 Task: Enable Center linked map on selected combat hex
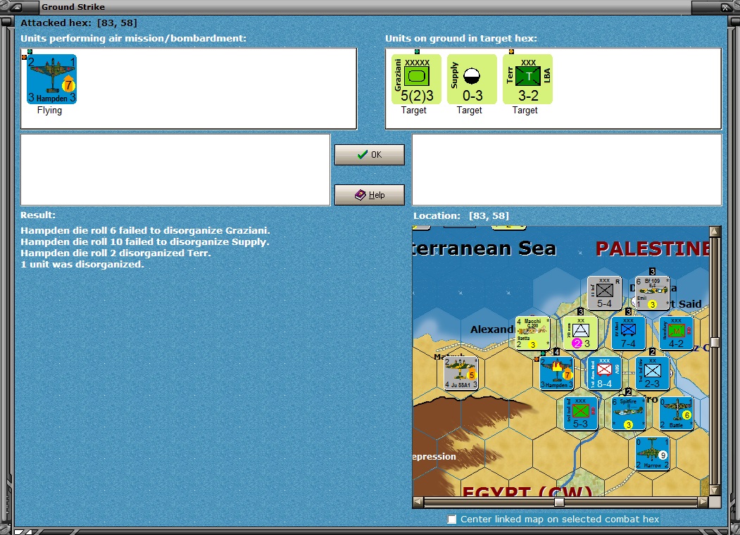tap(451, 519)
